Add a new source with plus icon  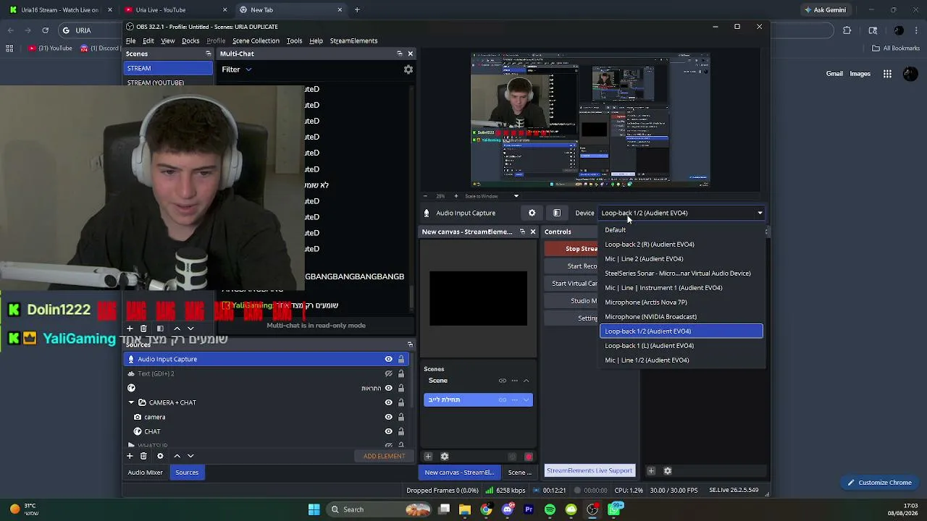(130, 456)
